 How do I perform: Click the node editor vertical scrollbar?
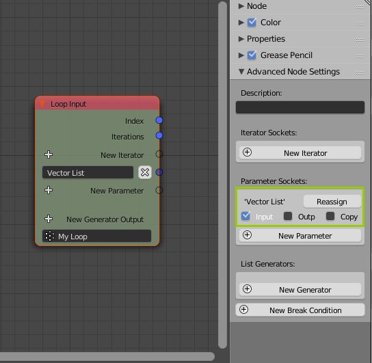[x=222, y=175]
